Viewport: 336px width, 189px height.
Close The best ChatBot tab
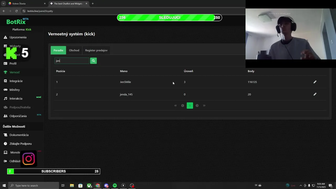click(x=86, y=4)
